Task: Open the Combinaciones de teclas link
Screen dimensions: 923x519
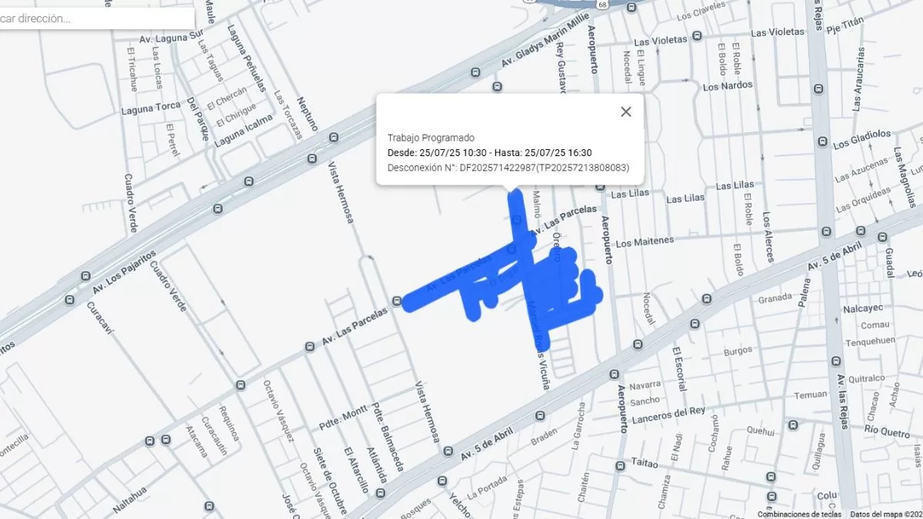Action: [x=799, y=514]
